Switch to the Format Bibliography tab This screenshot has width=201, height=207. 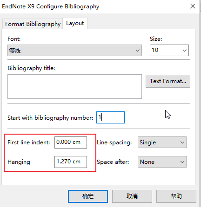point(33,24)
